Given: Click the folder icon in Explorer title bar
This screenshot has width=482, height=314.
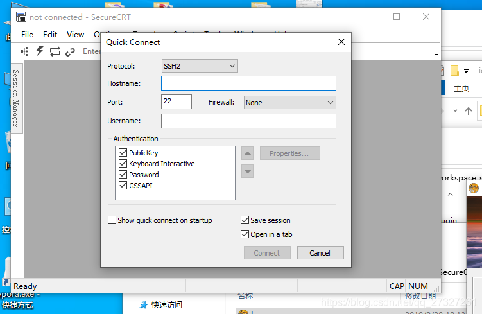Looking at the screenshot, I should click(454, 71).
